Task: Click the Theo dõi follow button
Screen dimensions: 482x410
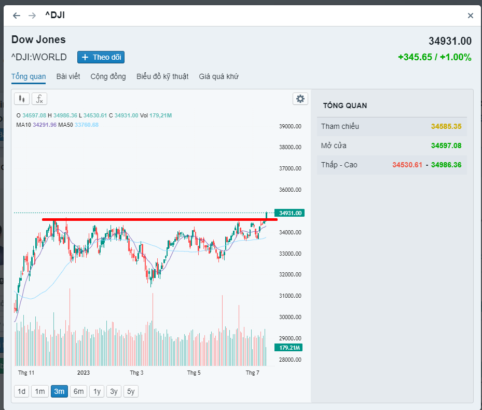Action: click(101, 57)
